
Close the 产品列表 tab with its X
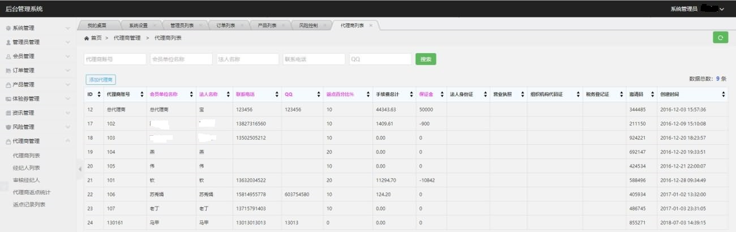pyautogui.click(x=284, y=25)
